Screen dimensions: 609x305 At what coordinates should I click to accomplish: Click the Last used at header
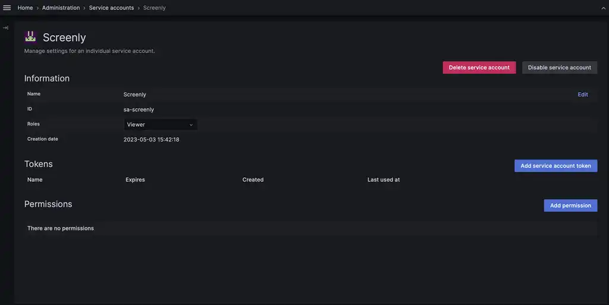point(384,180)
